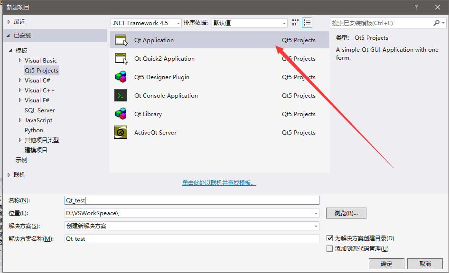449x273 pixels.
Task: Expand the JavaScript node arrow
Action: [20, 120]
